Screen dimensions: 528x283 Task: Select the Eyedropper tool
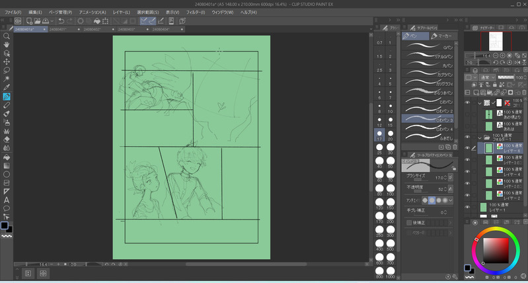[7, 87]
